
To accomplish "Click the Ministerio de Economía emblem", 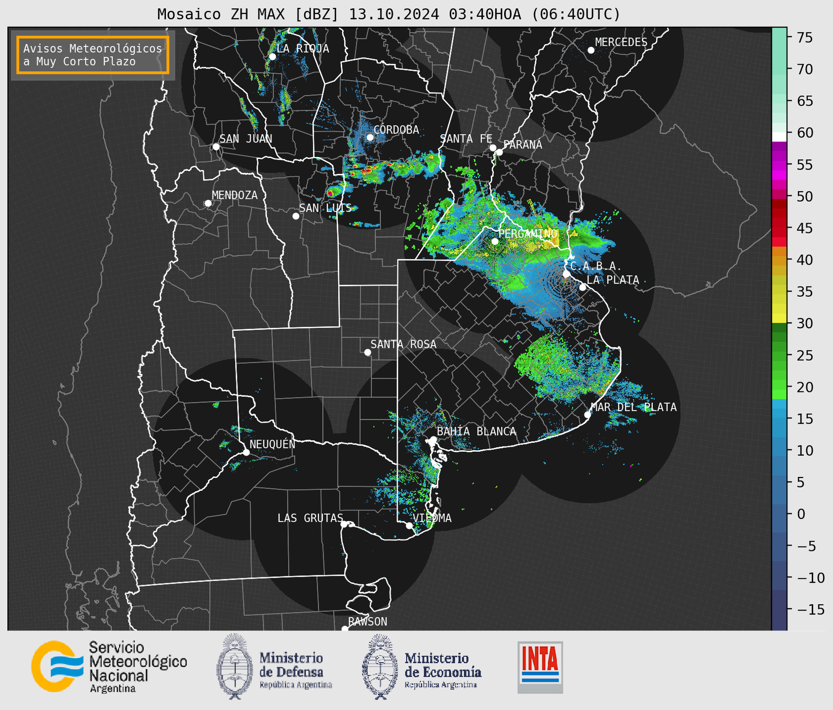I will point(380,667).
